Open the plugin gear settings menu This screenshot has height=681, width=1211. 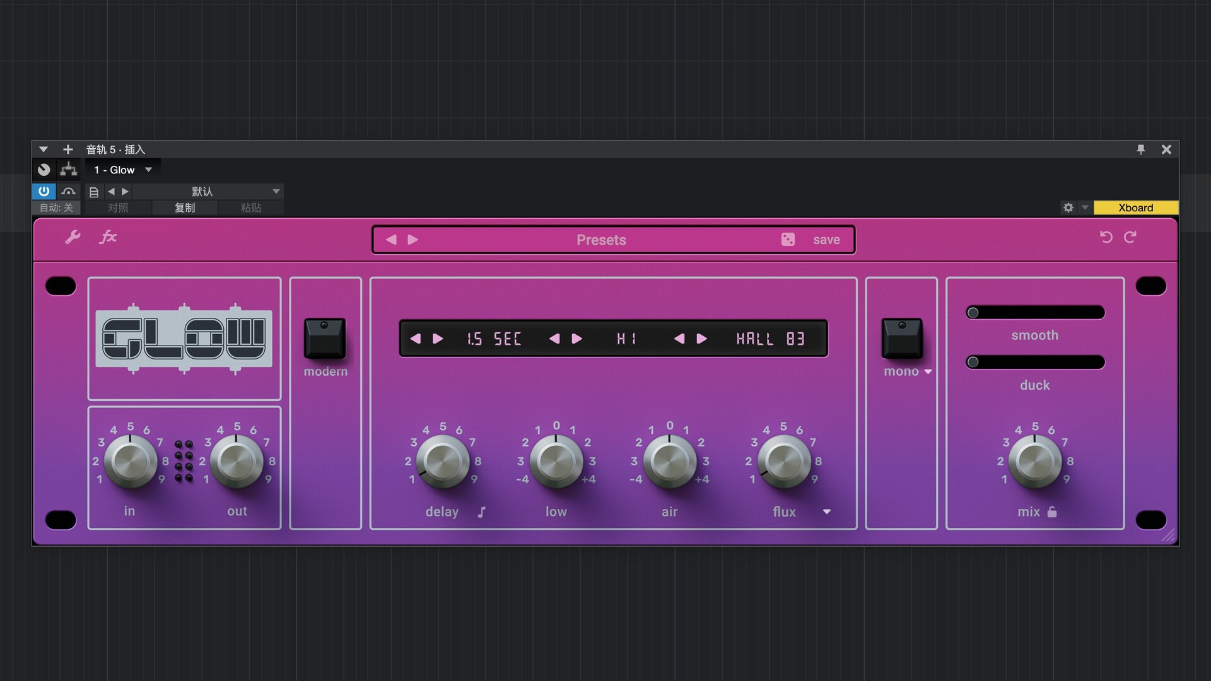point(1068,207)
